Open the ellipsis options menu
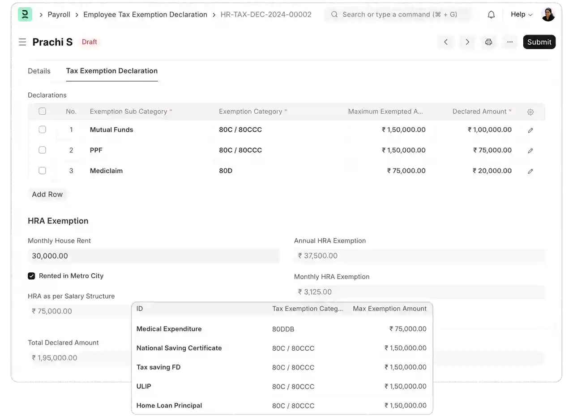 point(510,42)
